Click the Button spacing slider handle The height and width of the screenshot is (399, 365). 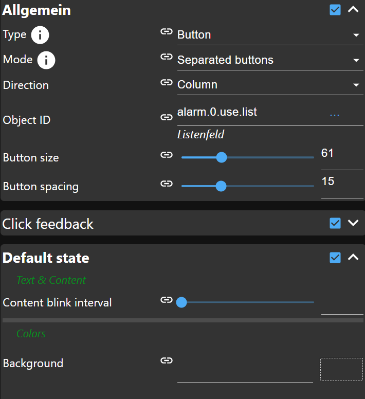pyautogui.click(x=221, y=186)
